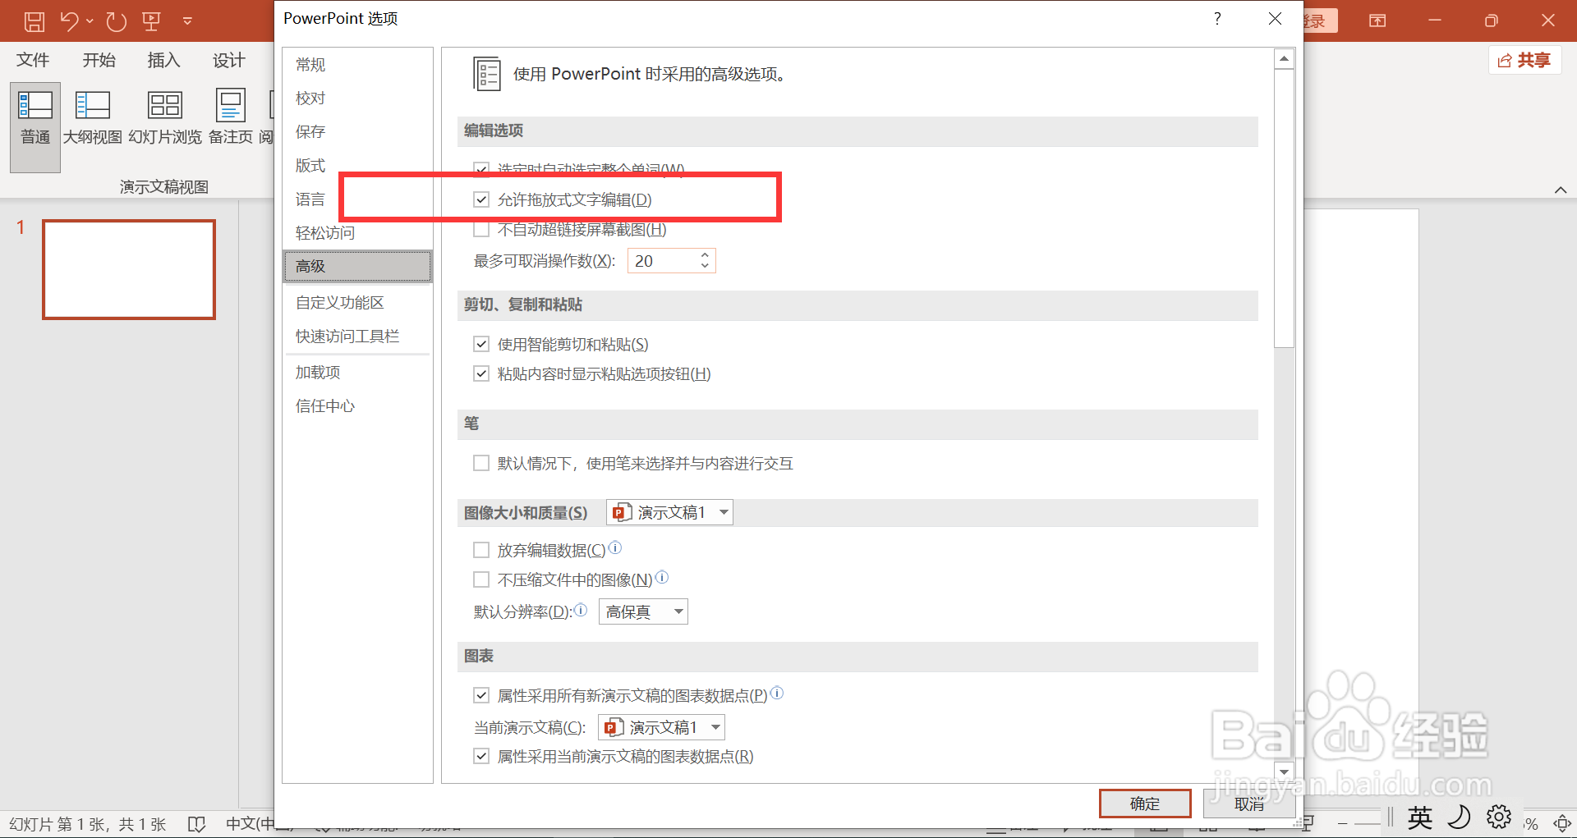Click info icon next to 默认分辨率
This screenshot has height=838, width=1577.
(581, 610)
